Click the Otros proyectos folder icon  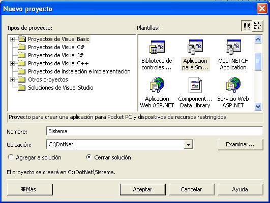21,79
